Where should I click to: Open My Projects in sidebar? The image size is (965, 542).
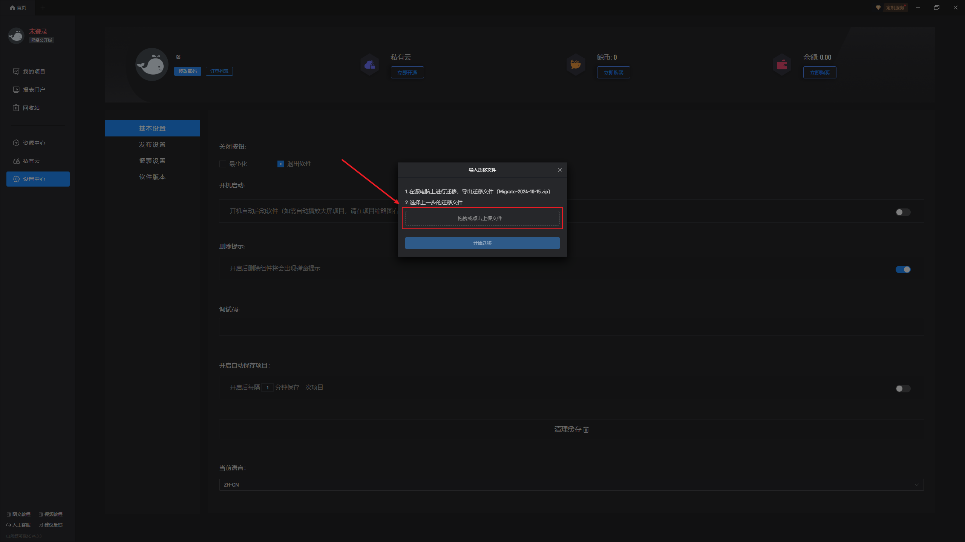tap(34, 72)
